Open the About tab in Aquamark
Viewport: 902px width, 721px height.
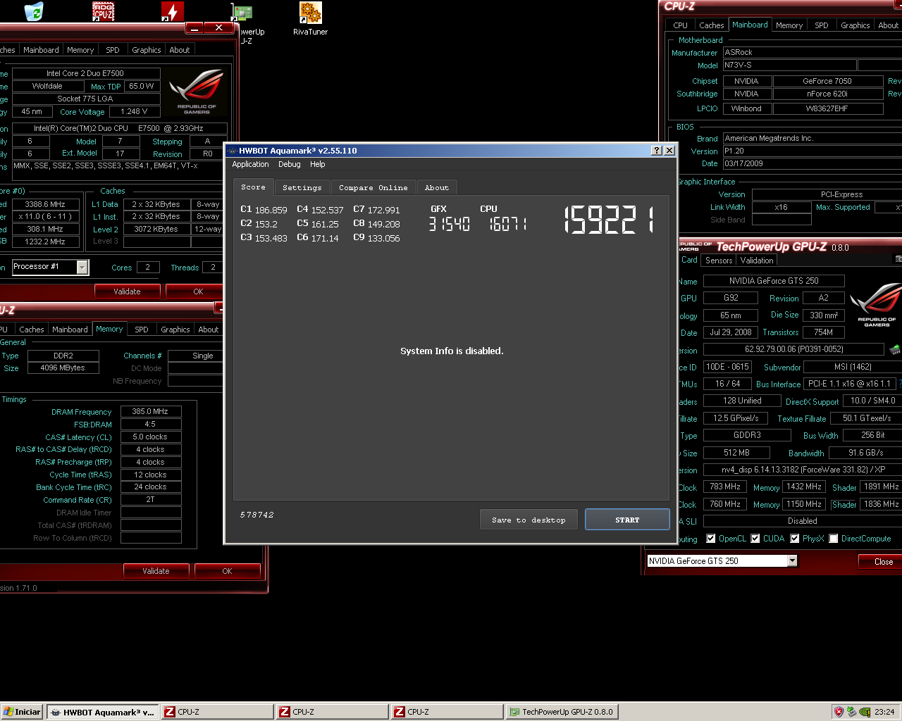(436, 188)
